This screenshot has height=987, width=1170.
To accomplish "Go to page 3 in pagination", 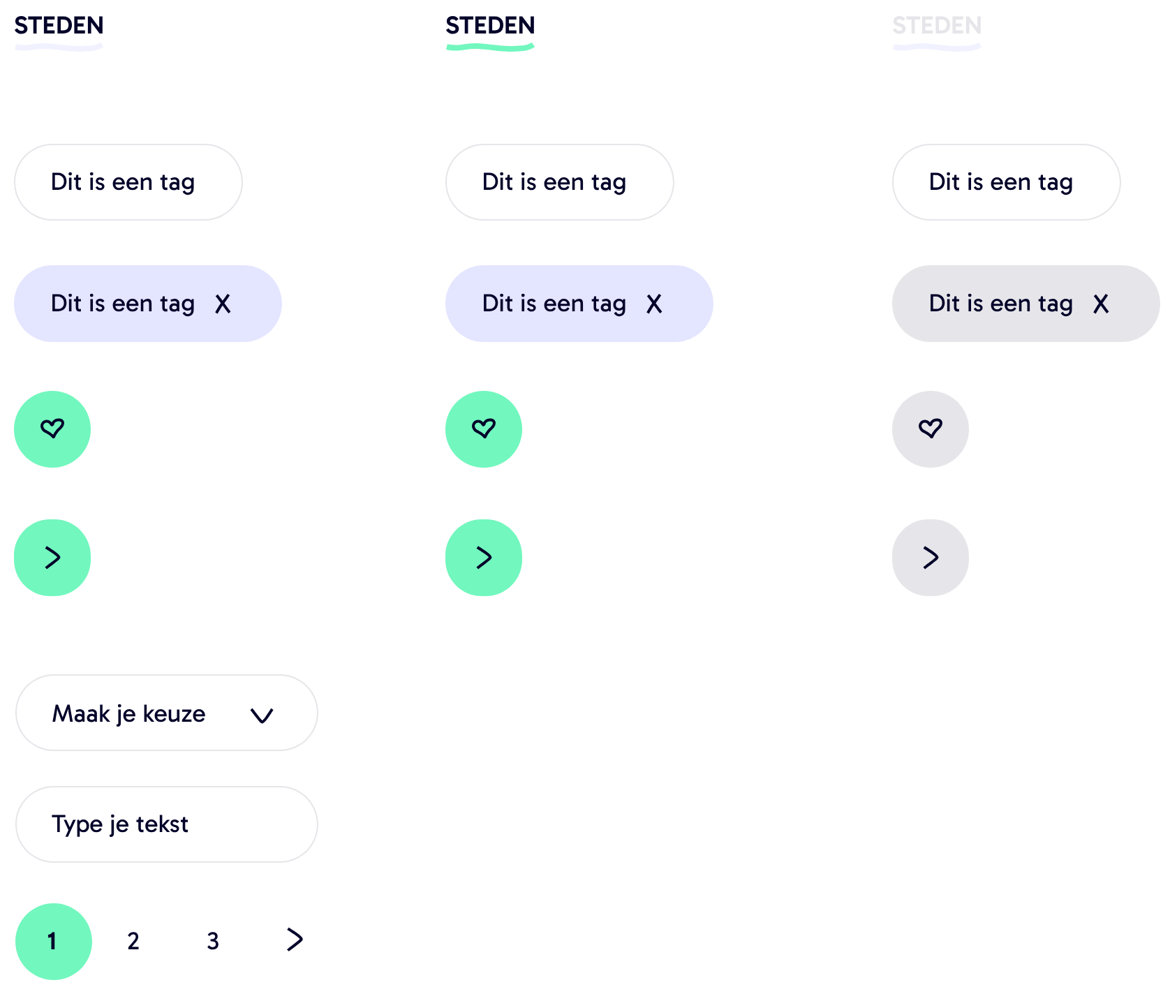I will pos(213,942).
